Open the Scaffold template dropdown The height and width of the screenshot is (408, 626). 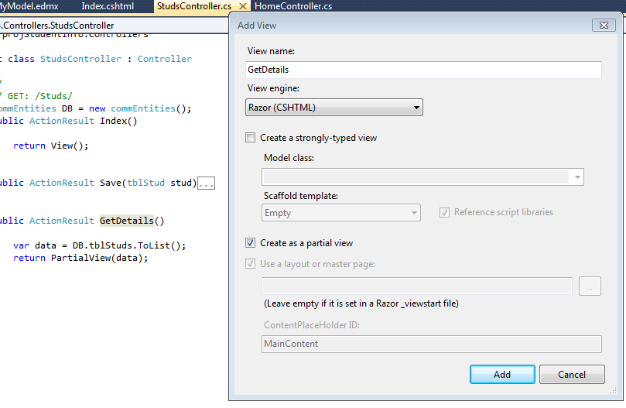tap(414, 213)
